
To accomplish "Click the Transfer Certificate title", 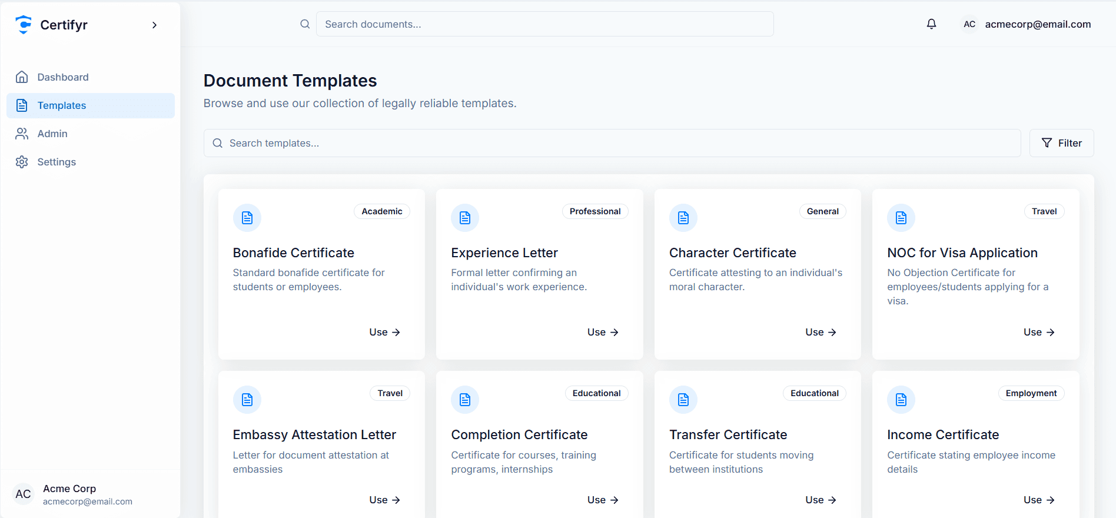I will tap(728, 434).
